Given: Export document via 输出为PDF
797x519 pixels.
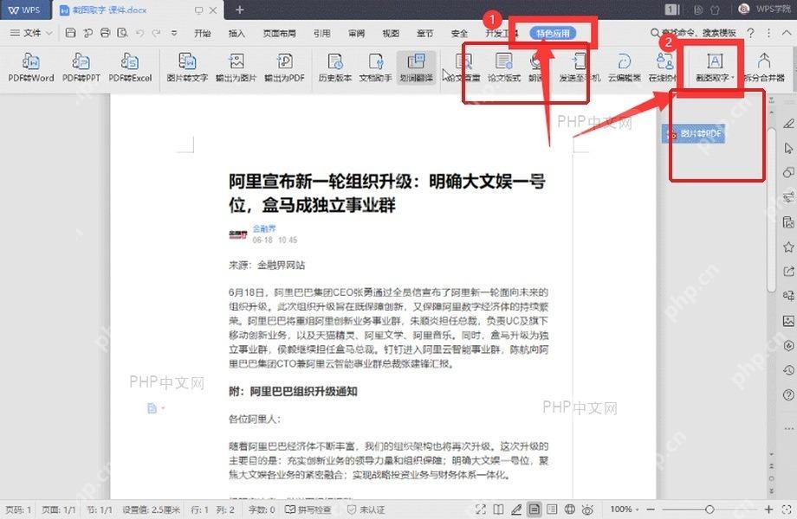Looking at the screenshot, I should pyautogui.click(x=284, y=67).
